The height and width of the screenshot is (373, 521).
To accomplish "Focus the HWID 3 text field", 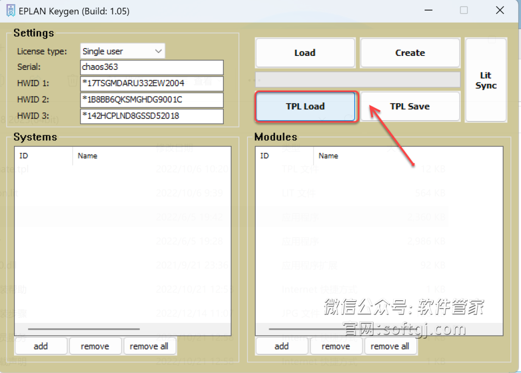I will tap(152, 116).
